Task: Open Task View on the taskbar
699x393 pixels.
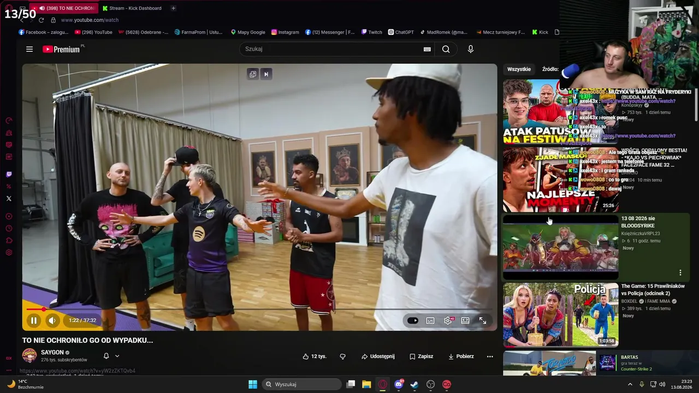Action: (x=351, y=384)
